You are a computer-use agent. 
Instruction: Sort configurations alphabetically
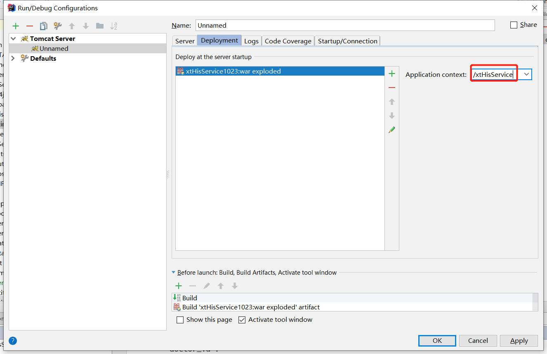(114, 26)
